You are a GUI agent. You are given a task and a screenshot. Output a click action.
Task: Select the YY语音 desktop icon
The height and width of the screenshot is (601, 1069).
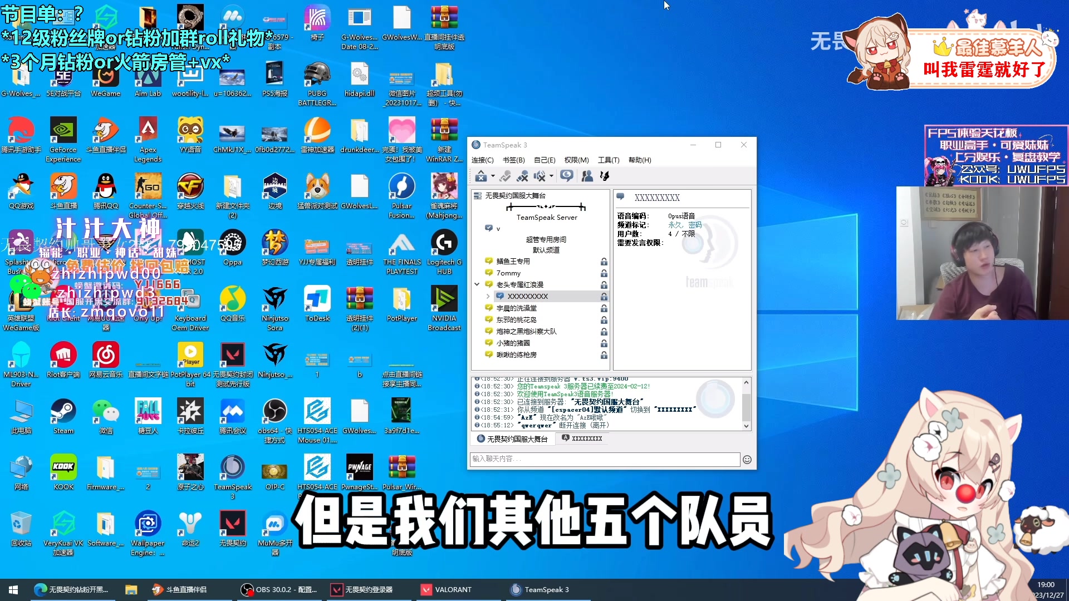(x=190, y=135)
